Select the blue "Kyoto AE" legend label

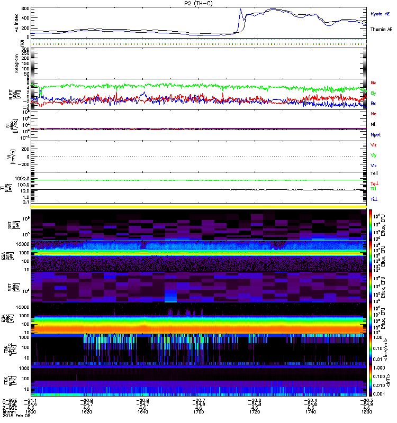380,14
